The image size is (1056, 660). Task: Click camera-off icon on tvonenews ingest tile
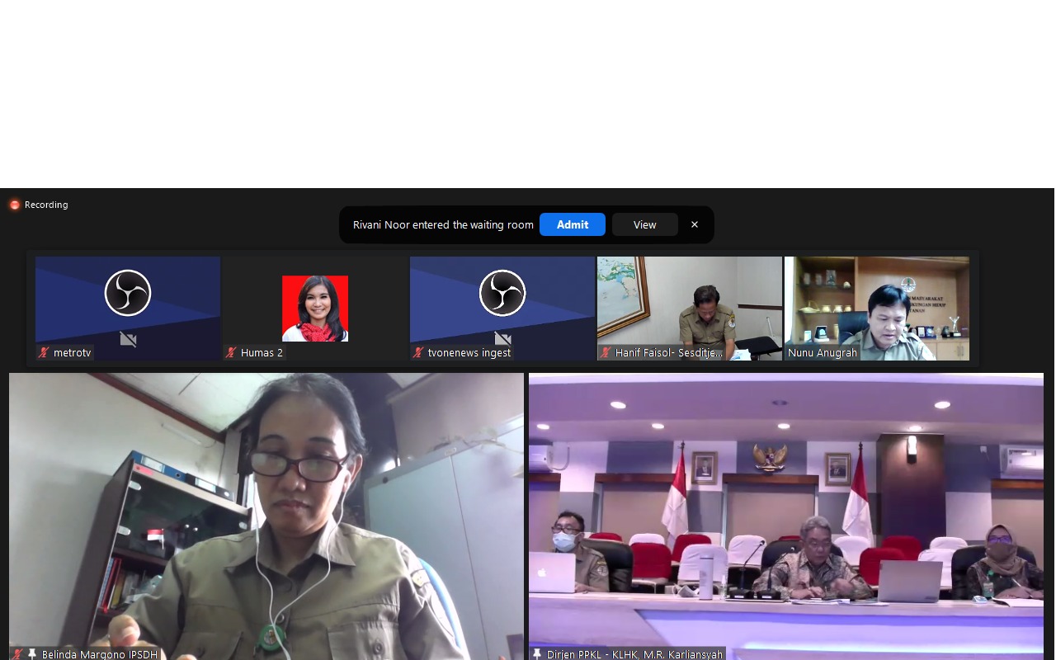502,338
